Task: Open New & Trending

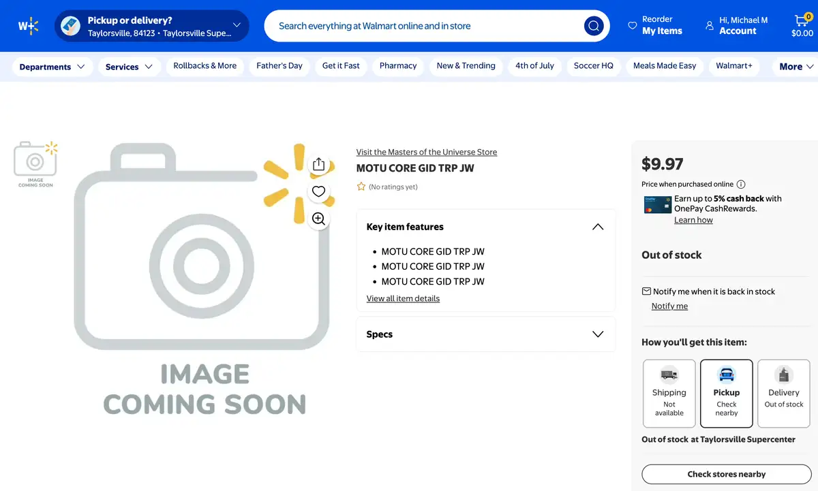Action: (x=466, y=66)
